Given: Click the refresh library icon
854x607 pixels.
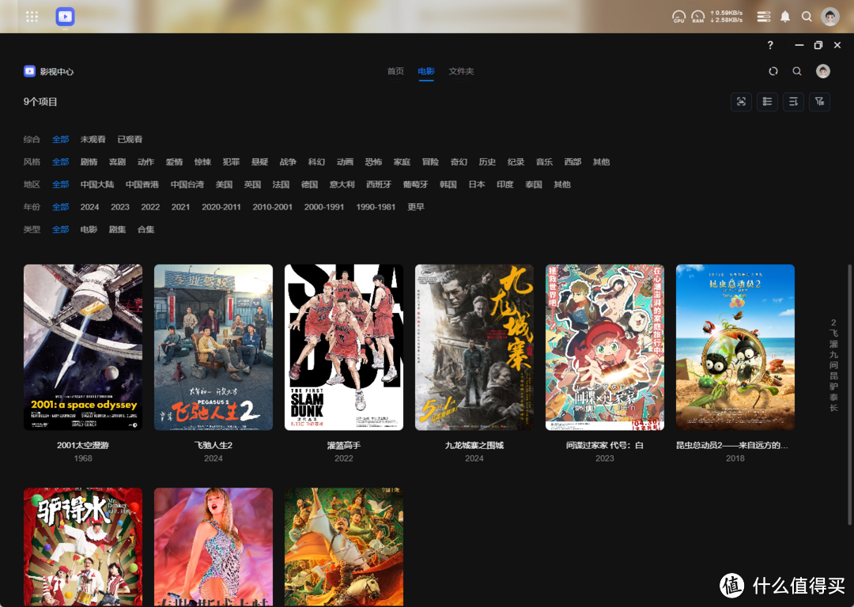Looking at the screenshot, I should pos(773,71).
